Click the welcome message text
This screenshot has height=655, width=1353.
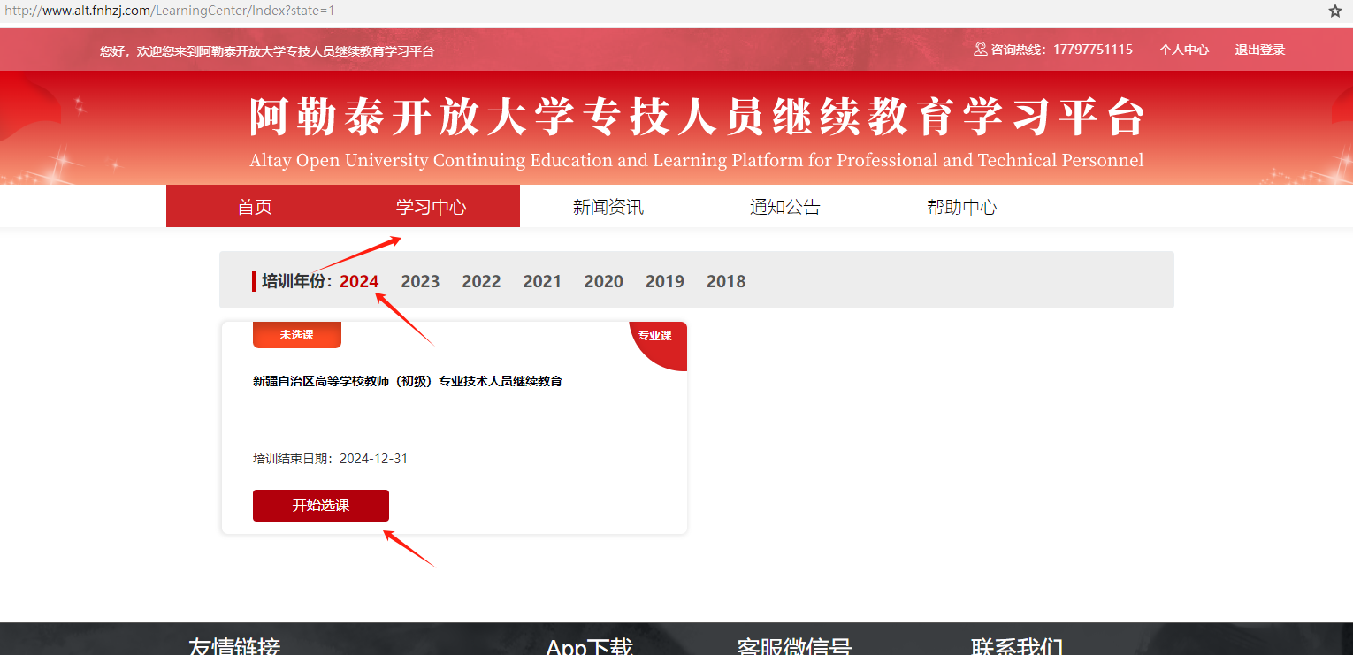[267, 51]
